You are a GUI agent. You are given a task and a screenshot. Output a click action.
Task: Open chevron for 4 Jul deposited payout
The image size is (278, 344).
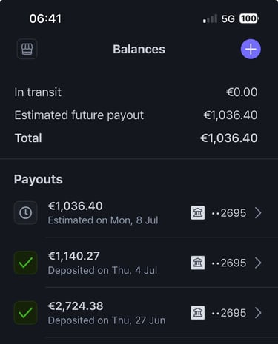[x=258, y=263]
